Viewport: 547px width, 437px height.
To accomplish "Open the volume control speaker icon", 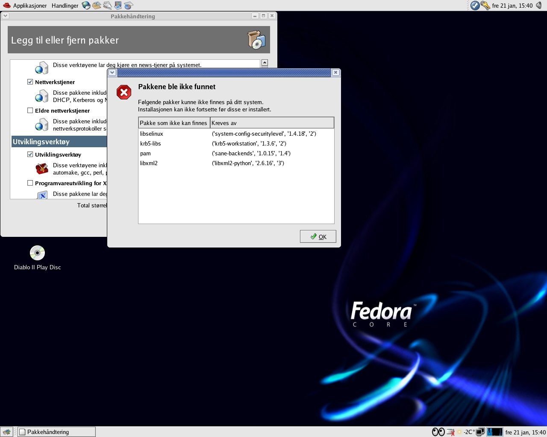I will (x=539, y=6).
